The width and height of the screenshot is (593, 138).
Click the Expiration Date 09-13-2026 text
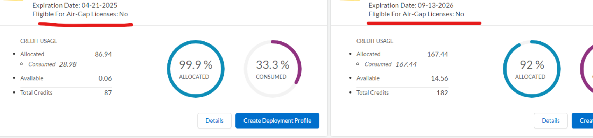coord(411,5)
